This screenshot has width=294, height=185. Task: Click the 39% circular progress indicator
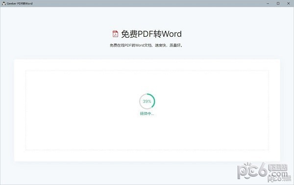[x=147, y=101]
